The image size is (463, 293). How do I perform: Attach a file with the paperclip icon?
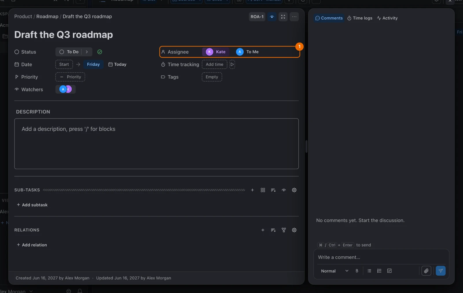point(426,271)
